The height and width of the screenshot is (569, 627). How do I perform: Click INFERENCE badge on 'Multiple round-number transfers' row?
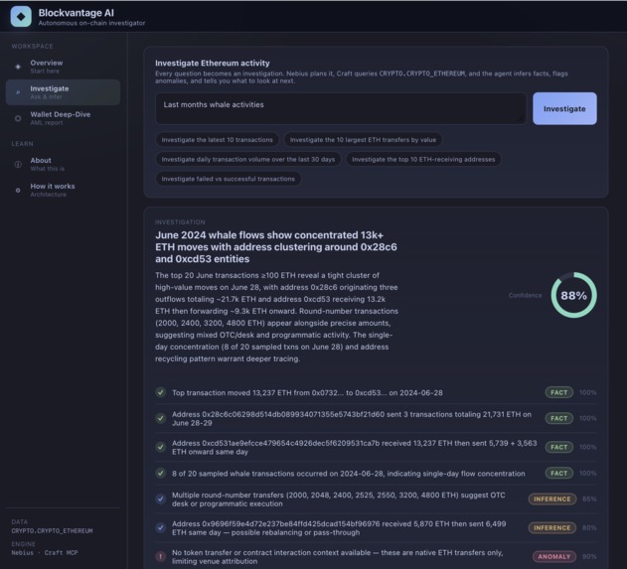point(552,499)
